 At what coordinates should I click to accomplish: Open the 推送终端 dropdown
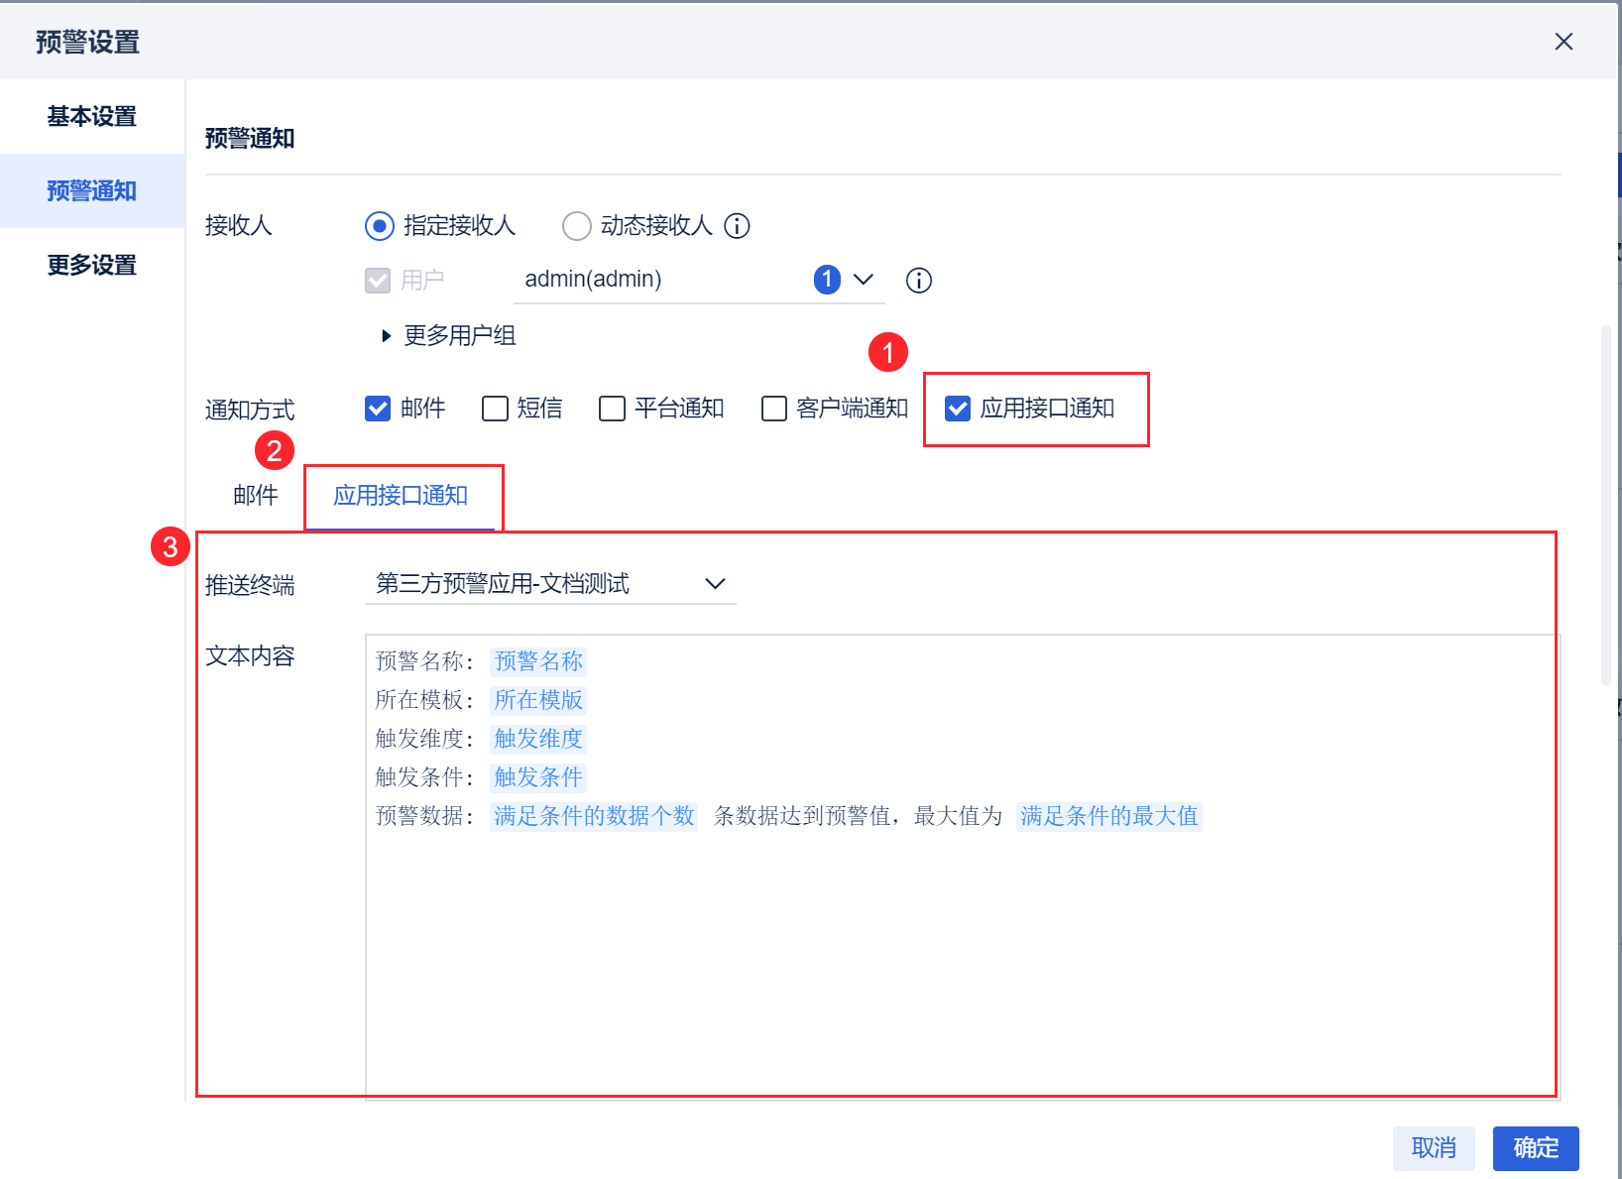(x=550, y=584)
